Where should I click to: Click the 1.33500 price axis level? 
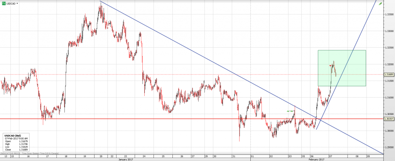(x=388, y=15)
